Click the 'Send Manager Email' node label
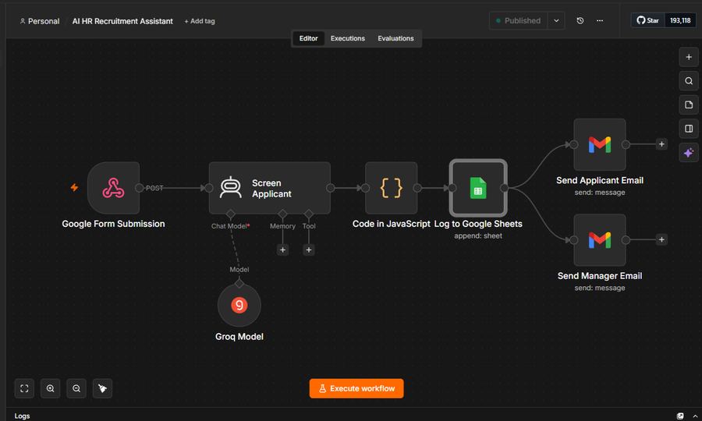 click(x=600, y=276)
